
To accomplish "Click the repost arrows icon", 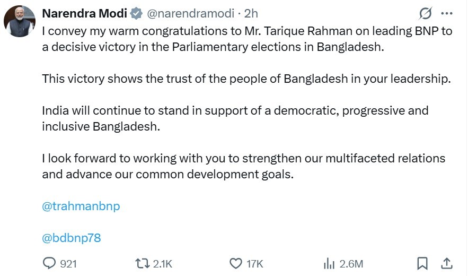I will coord(142,263).
